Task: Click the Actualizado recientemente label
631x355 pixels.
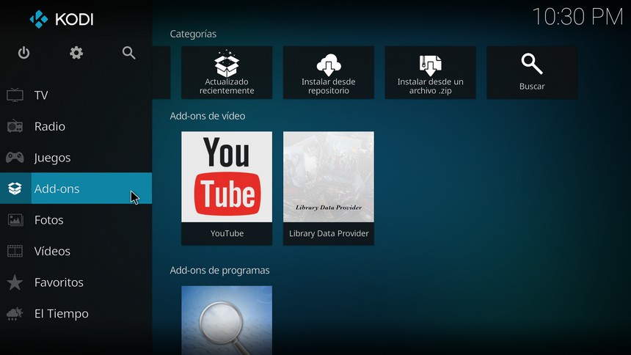Action: (x=227, y=86)
